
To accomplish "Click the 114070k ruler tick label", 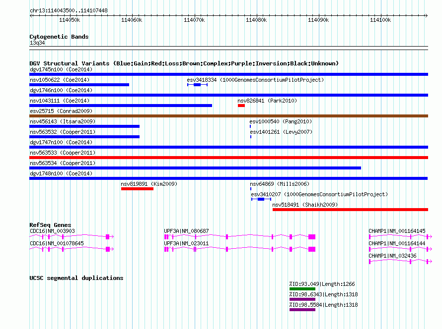I will point(194,20).
